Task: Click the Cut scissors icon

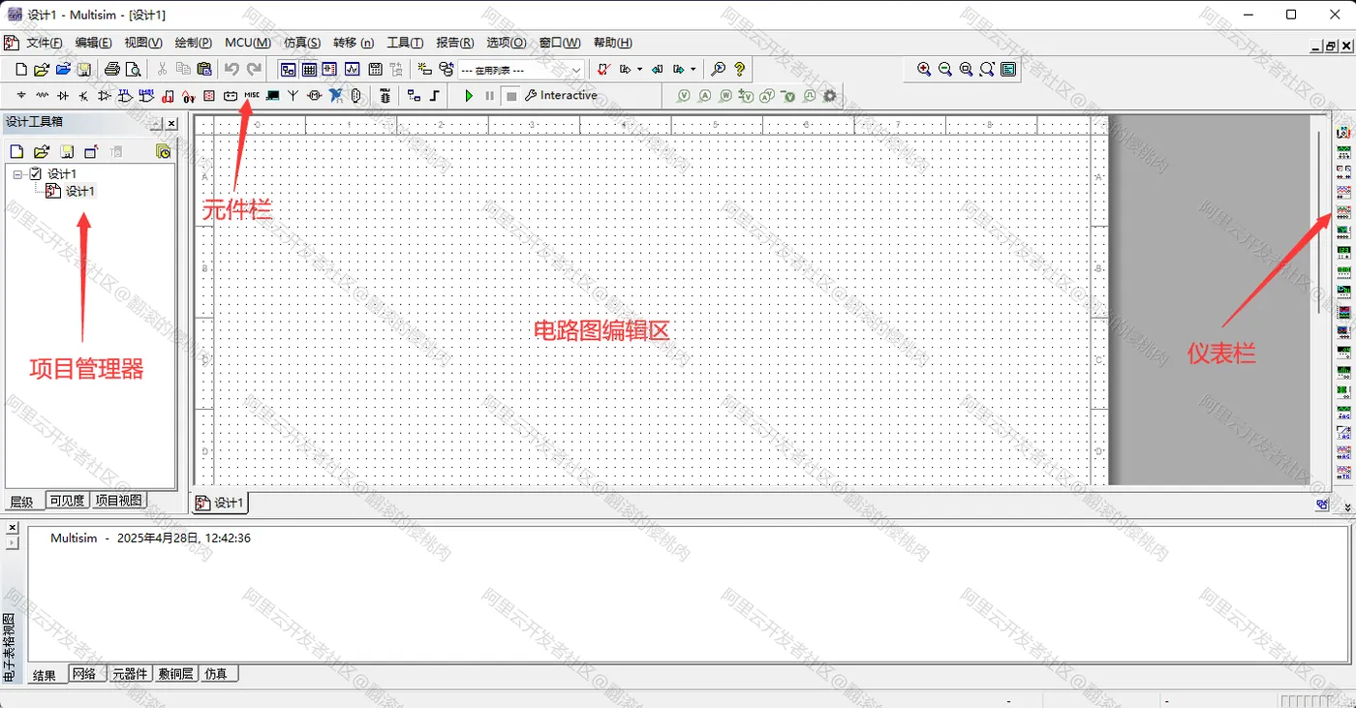Action: click(x=162, y=69)
